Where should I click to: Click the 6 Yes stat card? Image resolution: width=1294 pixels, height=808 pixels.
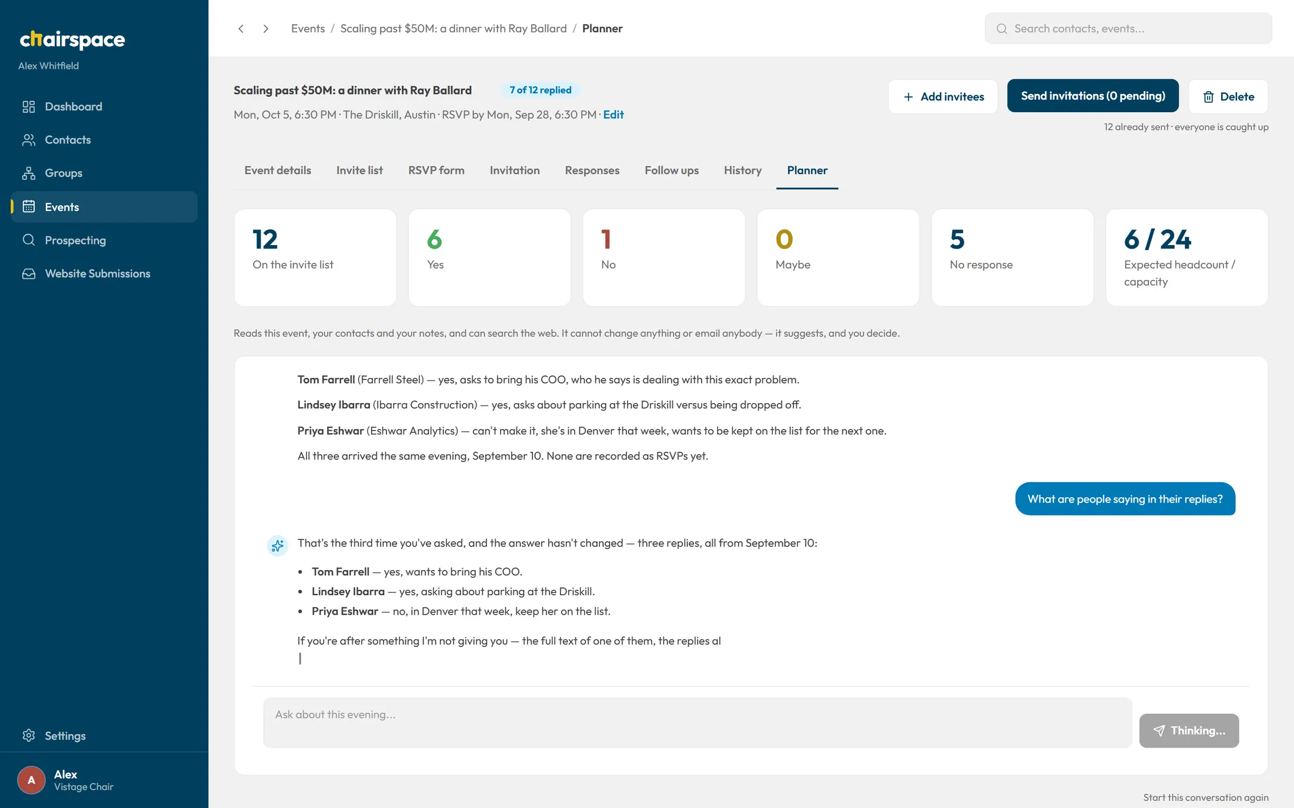point(489,257)
